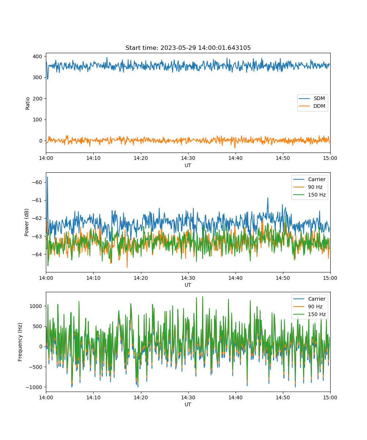Click the 14:30 tick under the Ratio plot
This screenshot has height=440, width=367.
tap(188, 158)
